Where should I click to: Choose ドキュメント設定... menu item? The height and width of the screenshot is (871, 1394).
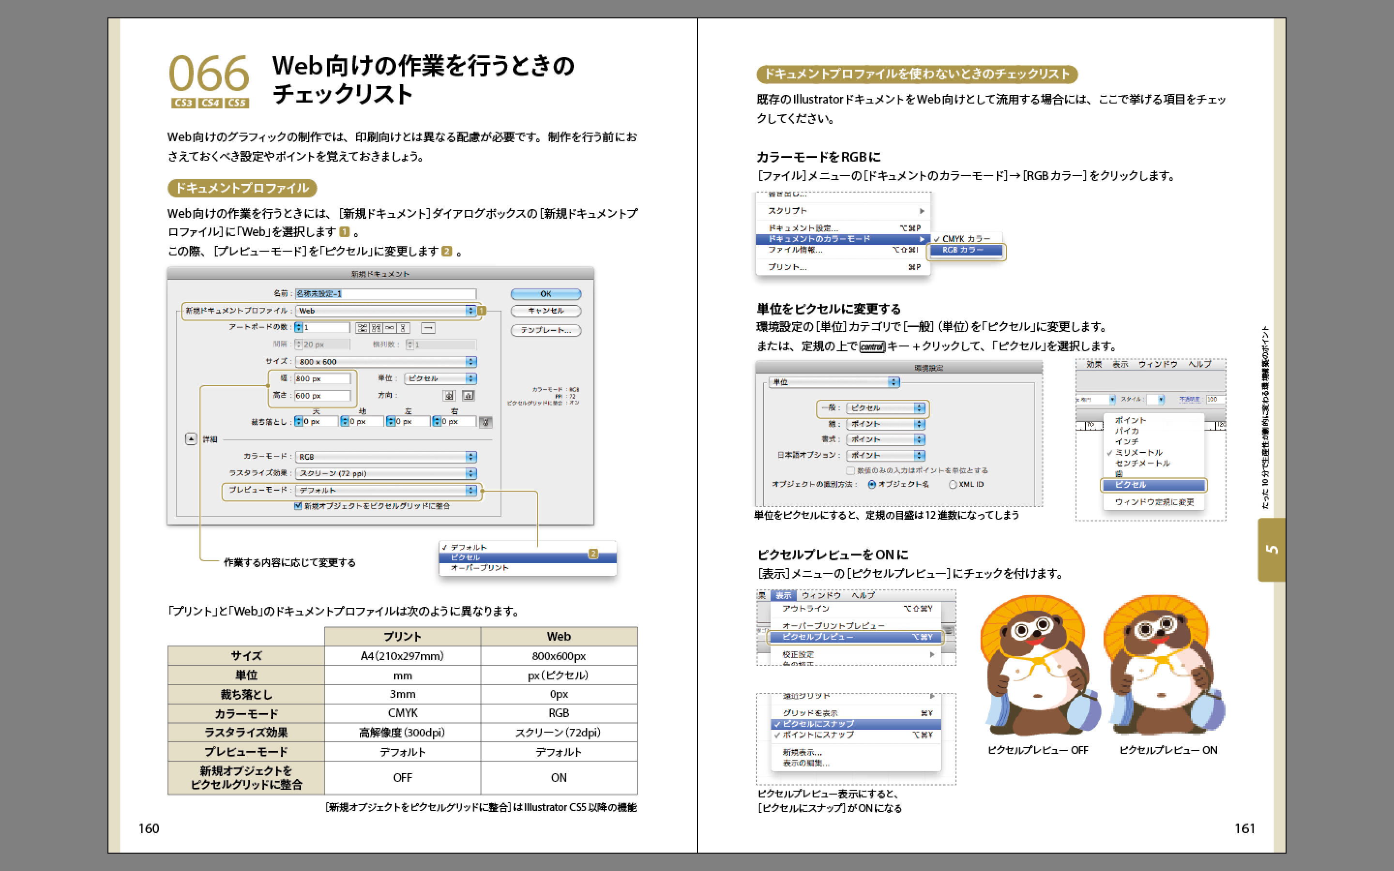tap(843, 228)
